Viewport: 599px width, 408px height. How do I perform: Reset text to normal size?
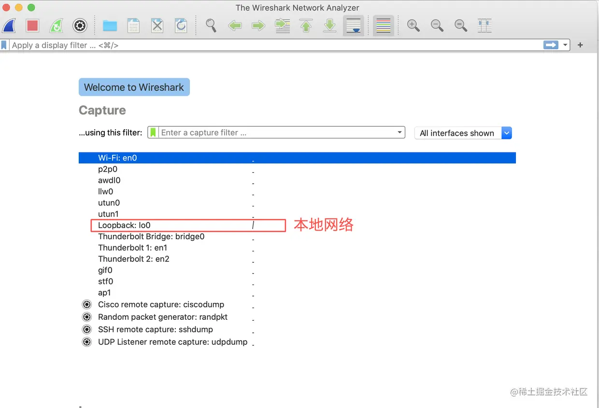[461, 26]
